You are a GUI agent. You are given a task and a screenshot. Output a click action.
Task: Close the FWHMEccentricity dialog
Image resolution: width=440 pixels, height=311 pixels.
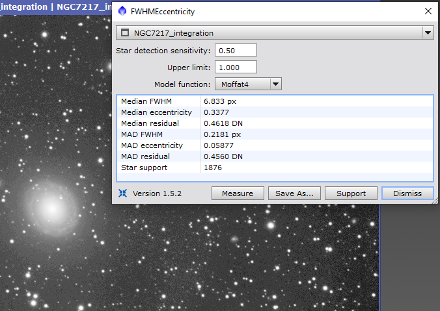[x=428, y=11]
